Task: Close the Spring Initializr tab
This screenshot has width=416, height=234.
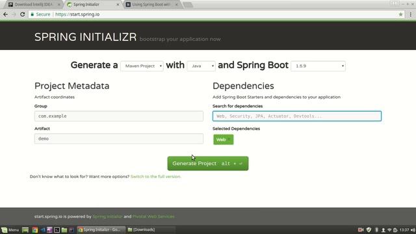Action: [x=118, y=5]
